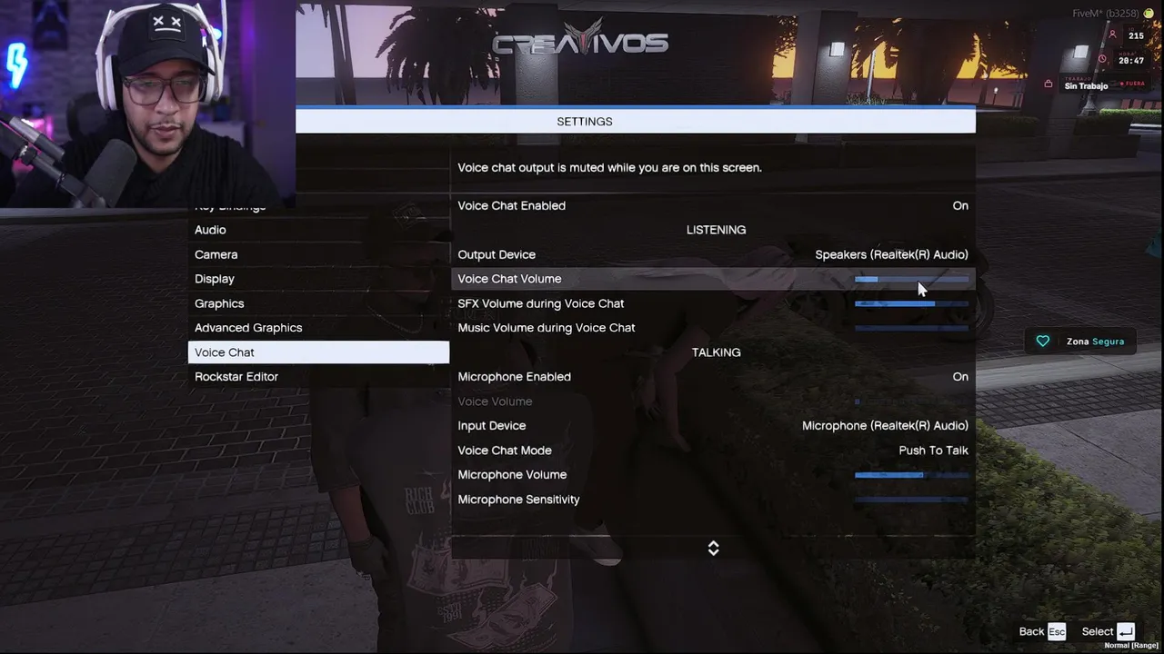Click the Esc key icon
The image size is (1164, 654).
coord(1056,631)
